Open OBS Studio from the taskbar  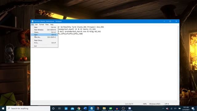click(x=123, y=108)
